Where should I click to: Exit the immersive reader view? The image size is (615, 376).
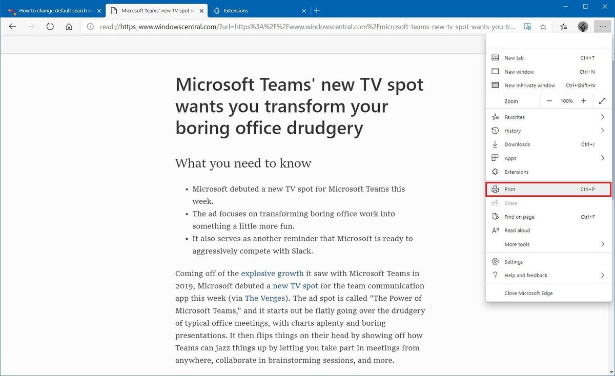tap(527, 26)
